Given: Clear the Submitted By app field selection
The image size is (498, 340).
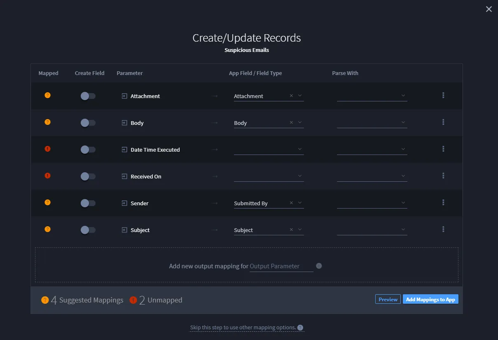Looking at the screenshot, I should [291, 203].
